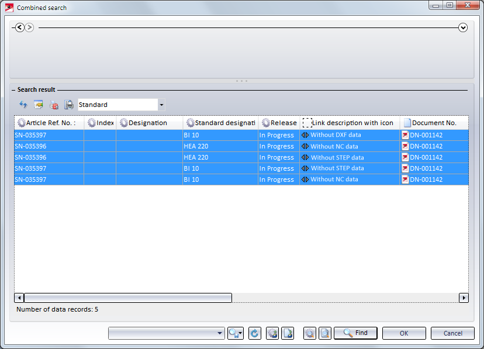
Task: Click the blue swap arrows icon in result toolbar
Action: 23,105
